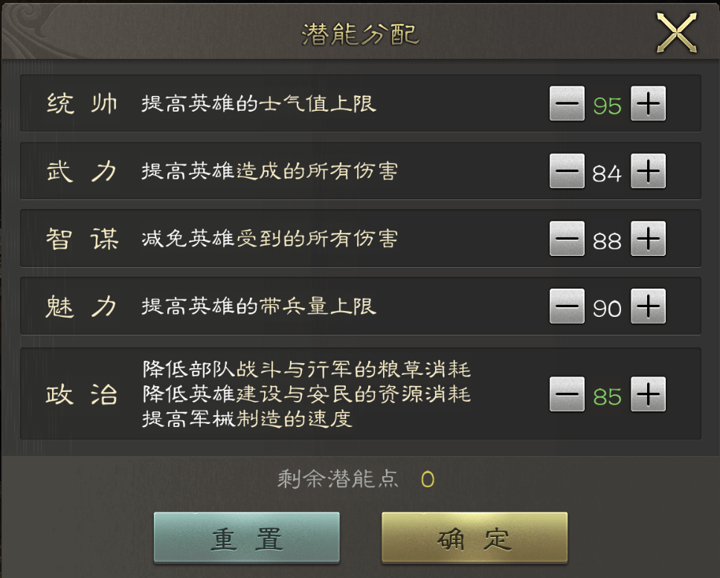
Task: Decrease 智谋 with the minus stepper
Action: (568, 239)
